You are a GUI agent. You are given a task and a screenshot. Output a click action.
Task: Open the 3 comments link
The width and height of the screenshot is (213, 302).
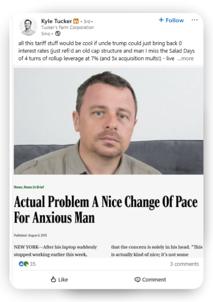pos(184,264)
